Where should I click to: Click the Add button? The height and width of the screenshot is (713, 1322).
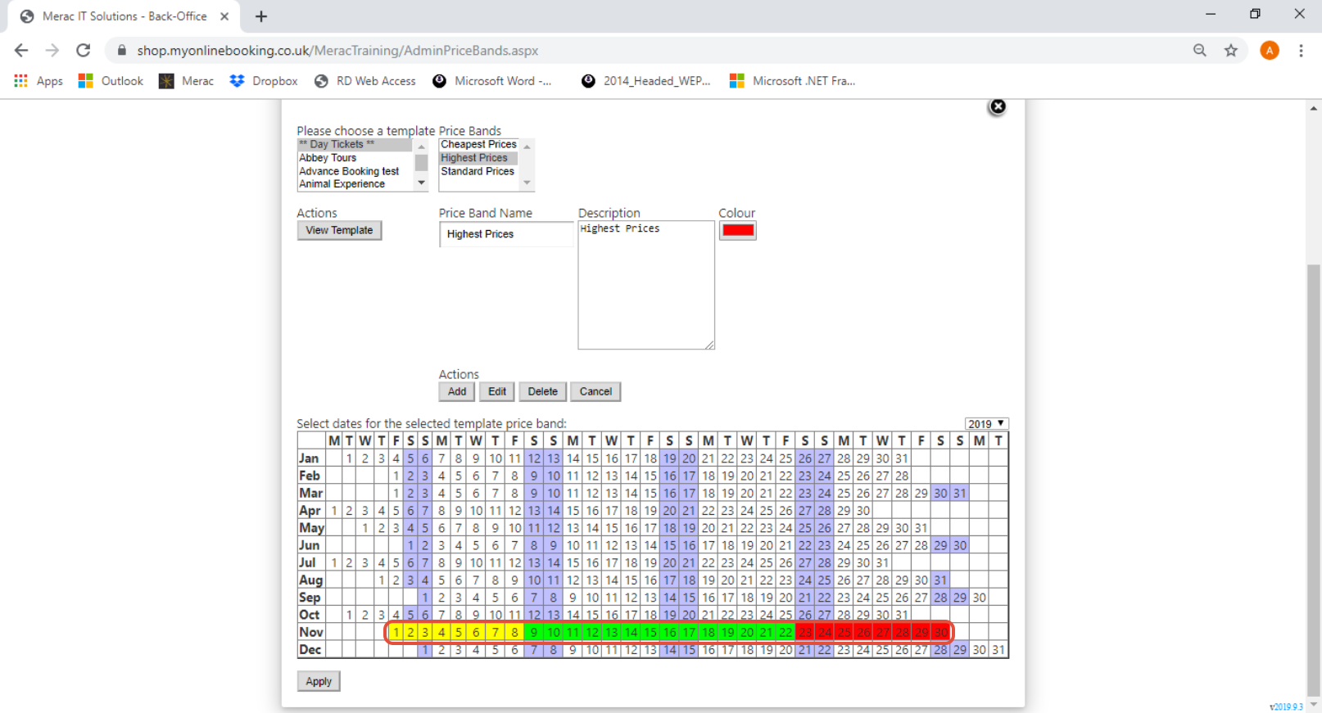[x=457, y=391]
